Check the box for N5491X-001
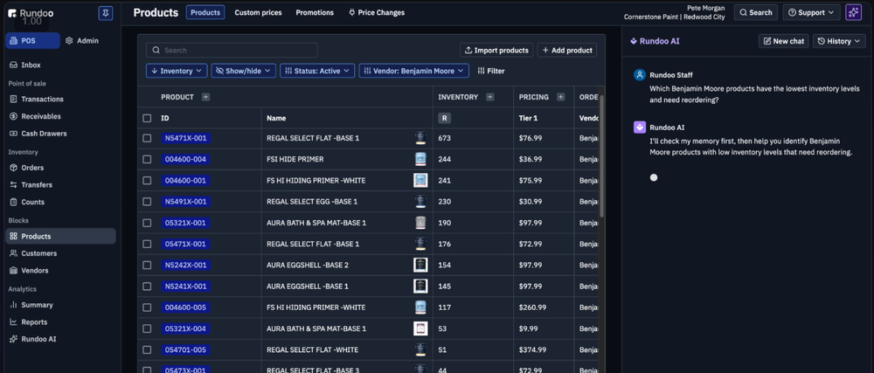The height and width of the screenshot is (373, 874). pyautogui.click(x=147, y=202)
